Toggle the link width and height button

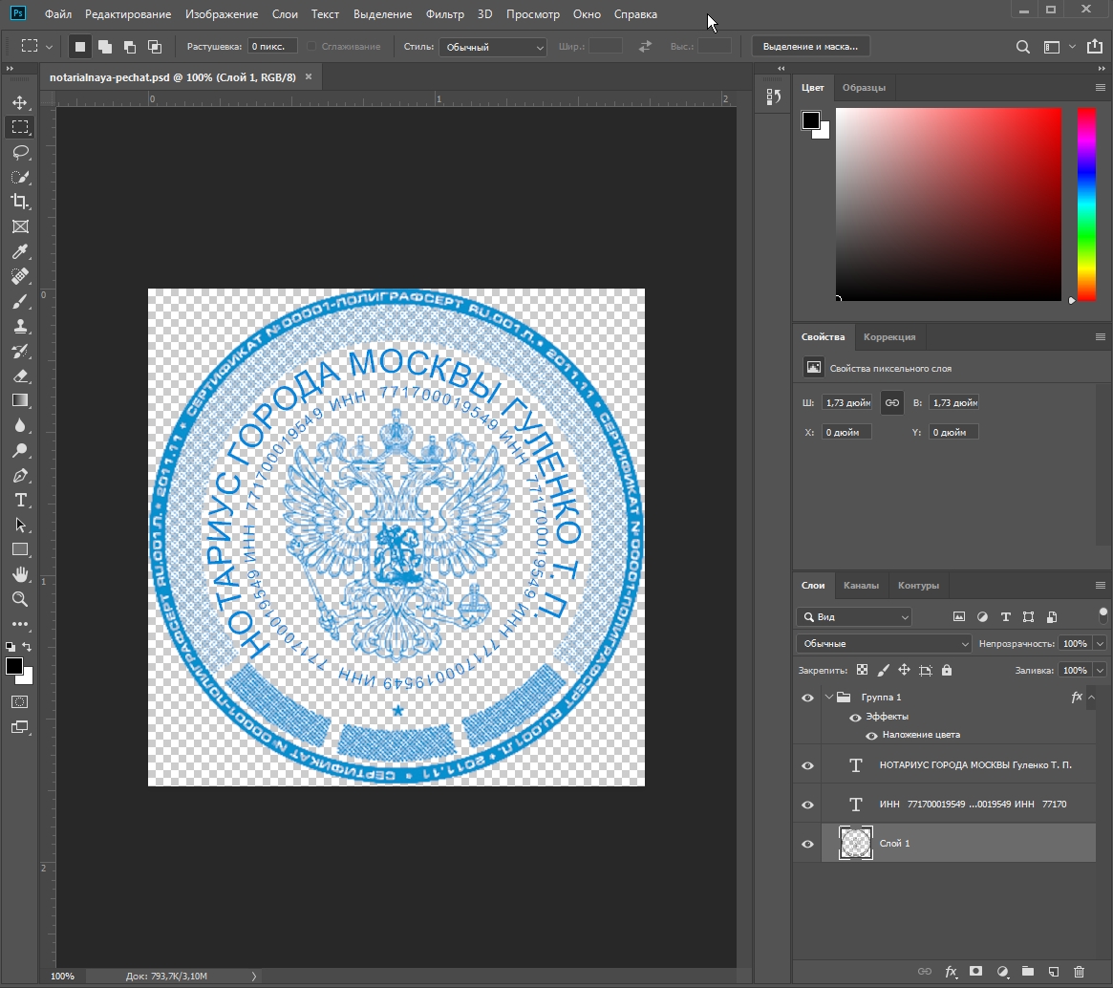pos(892,402)
